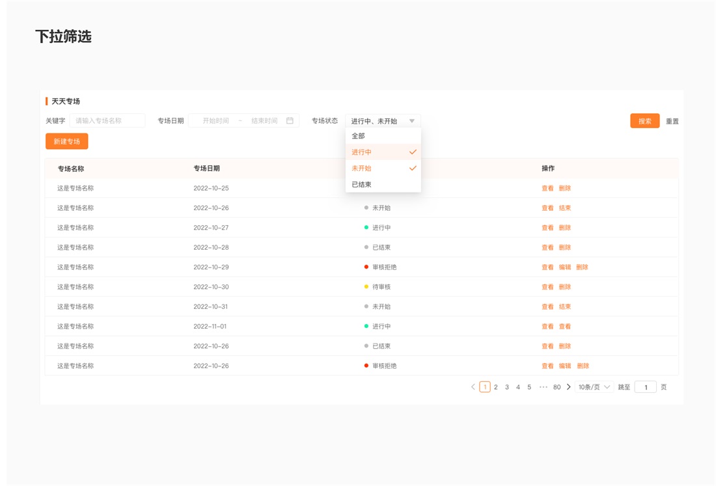The height and width of the screenshot is (486, 716).
Task: Choose 全部 from the status dropdown
Action: 359,136
